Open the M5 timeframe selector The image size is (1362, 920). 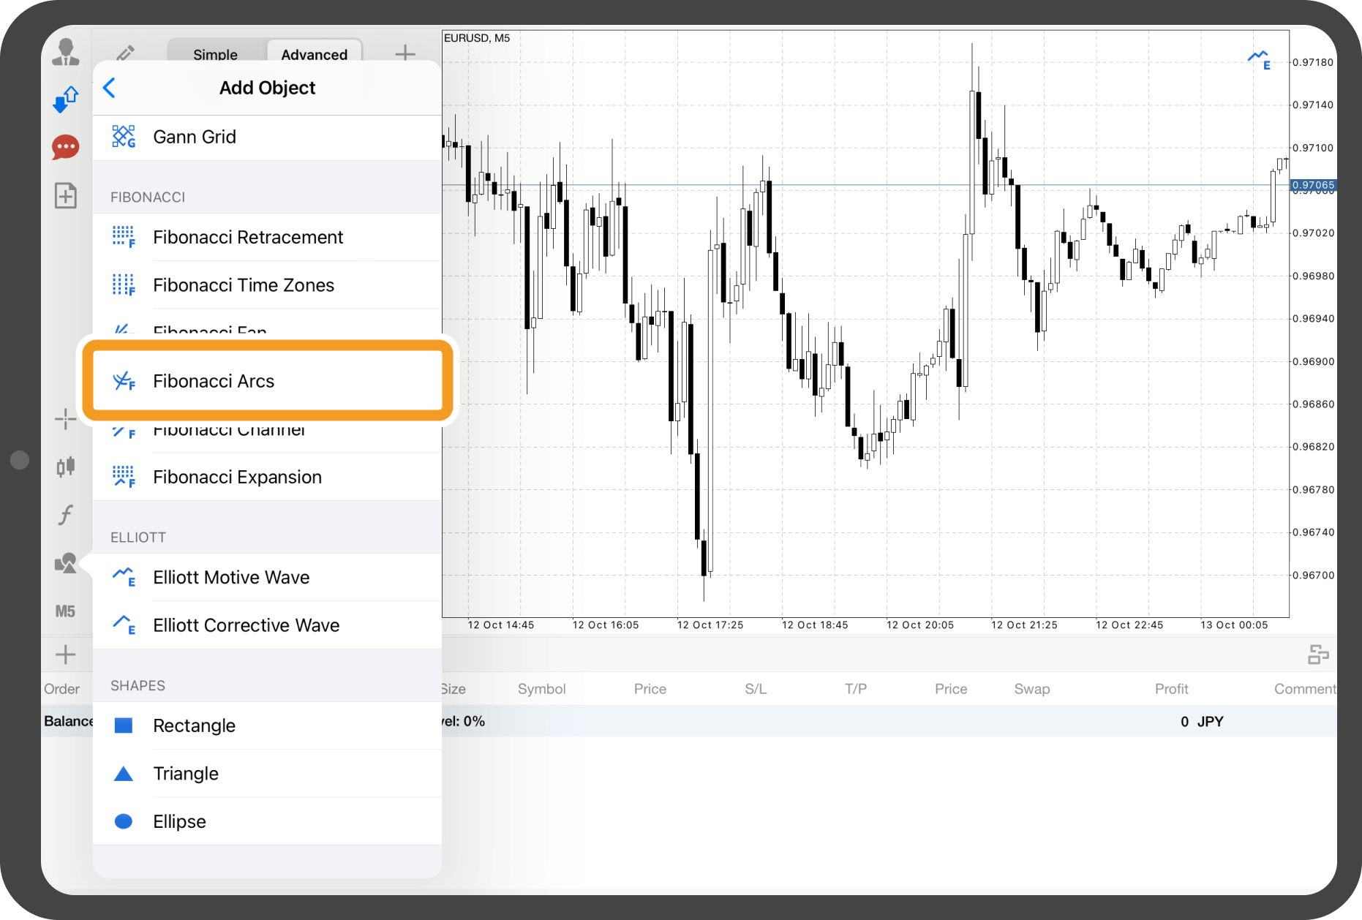pos(66,611)
